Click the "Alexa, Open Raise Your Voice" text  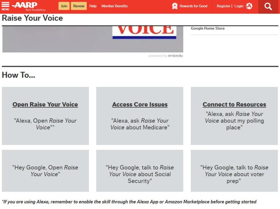45,124
